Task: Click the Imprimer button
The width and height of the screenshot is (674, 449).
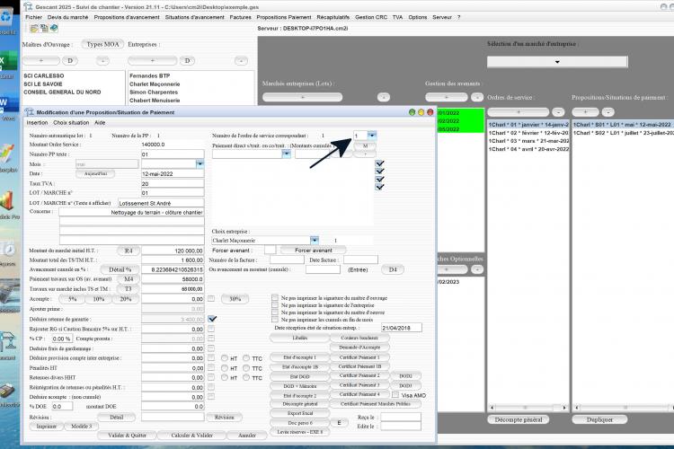Action: tap(47, 427)
